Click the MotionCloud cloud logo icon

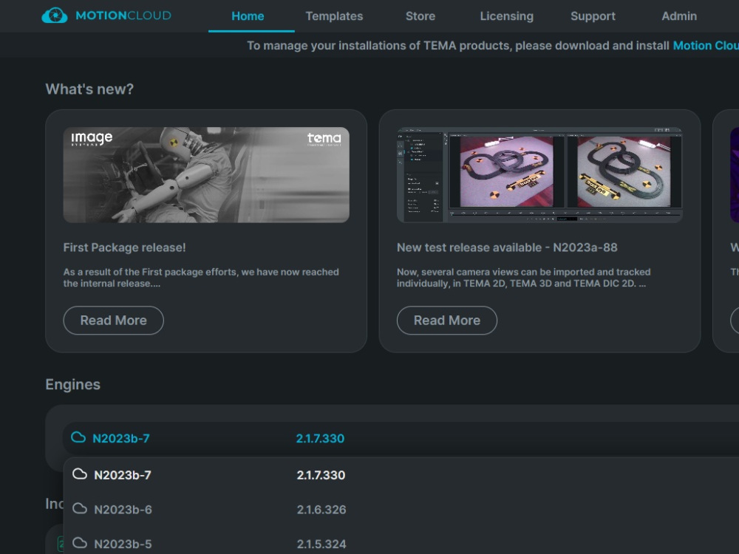(x=55, y=15)
